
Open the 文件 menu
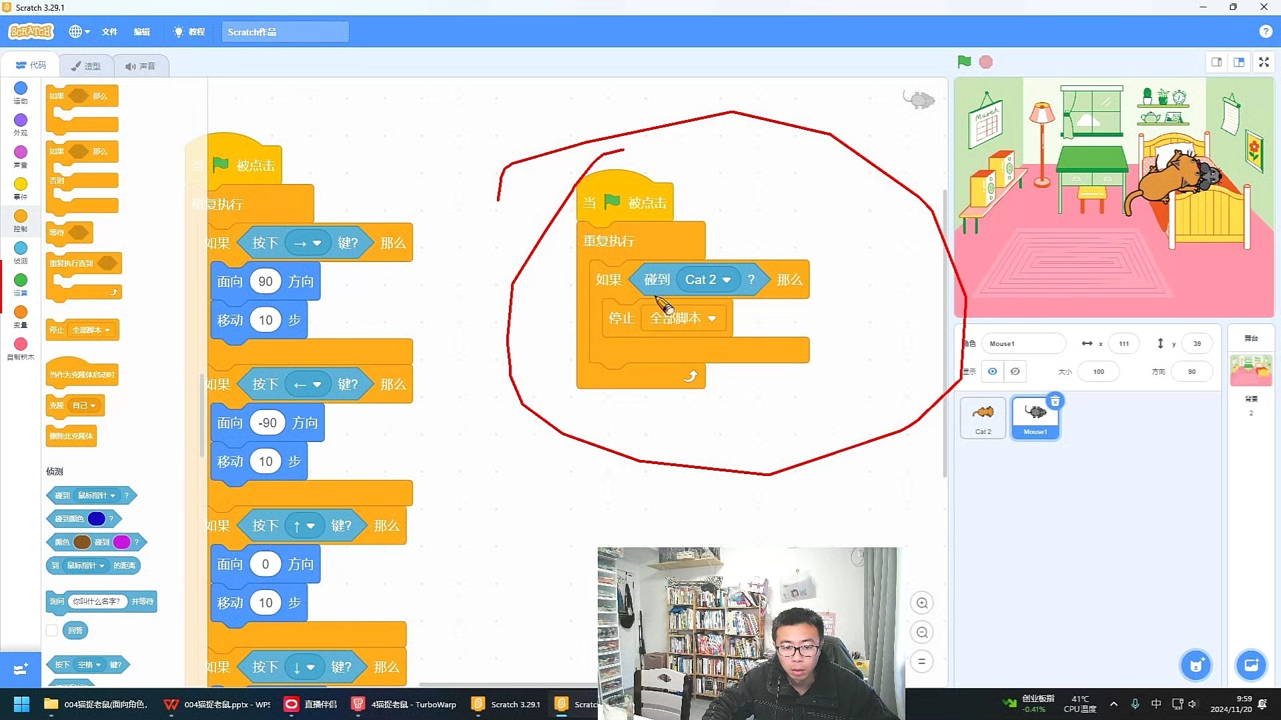tap(109, 31)
